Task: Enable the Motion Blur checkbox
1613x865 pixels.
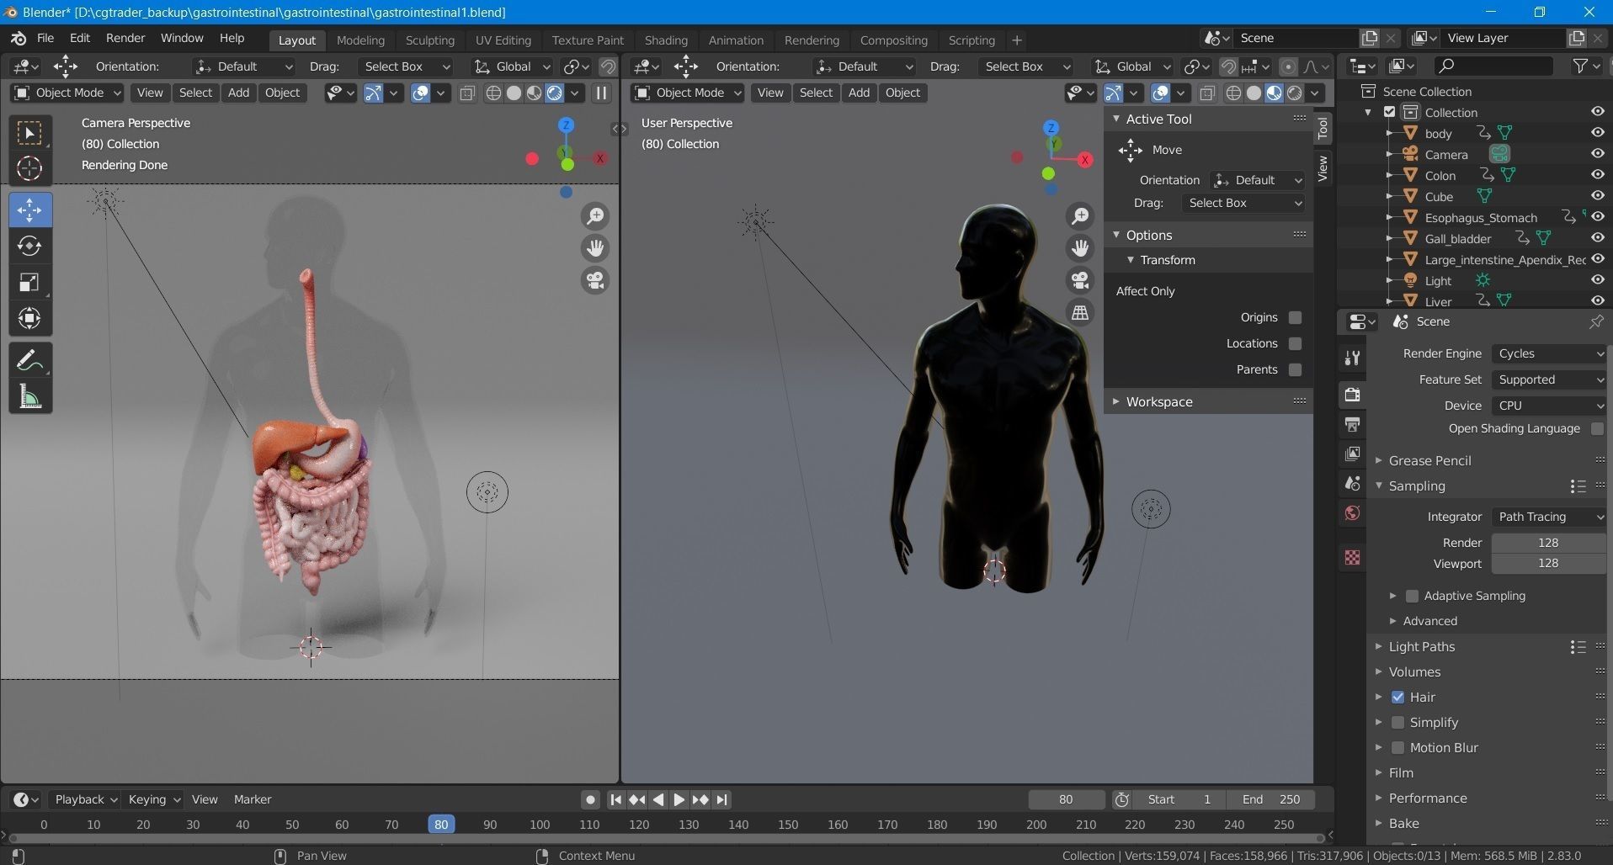Action: click(x=1397, y=747)
